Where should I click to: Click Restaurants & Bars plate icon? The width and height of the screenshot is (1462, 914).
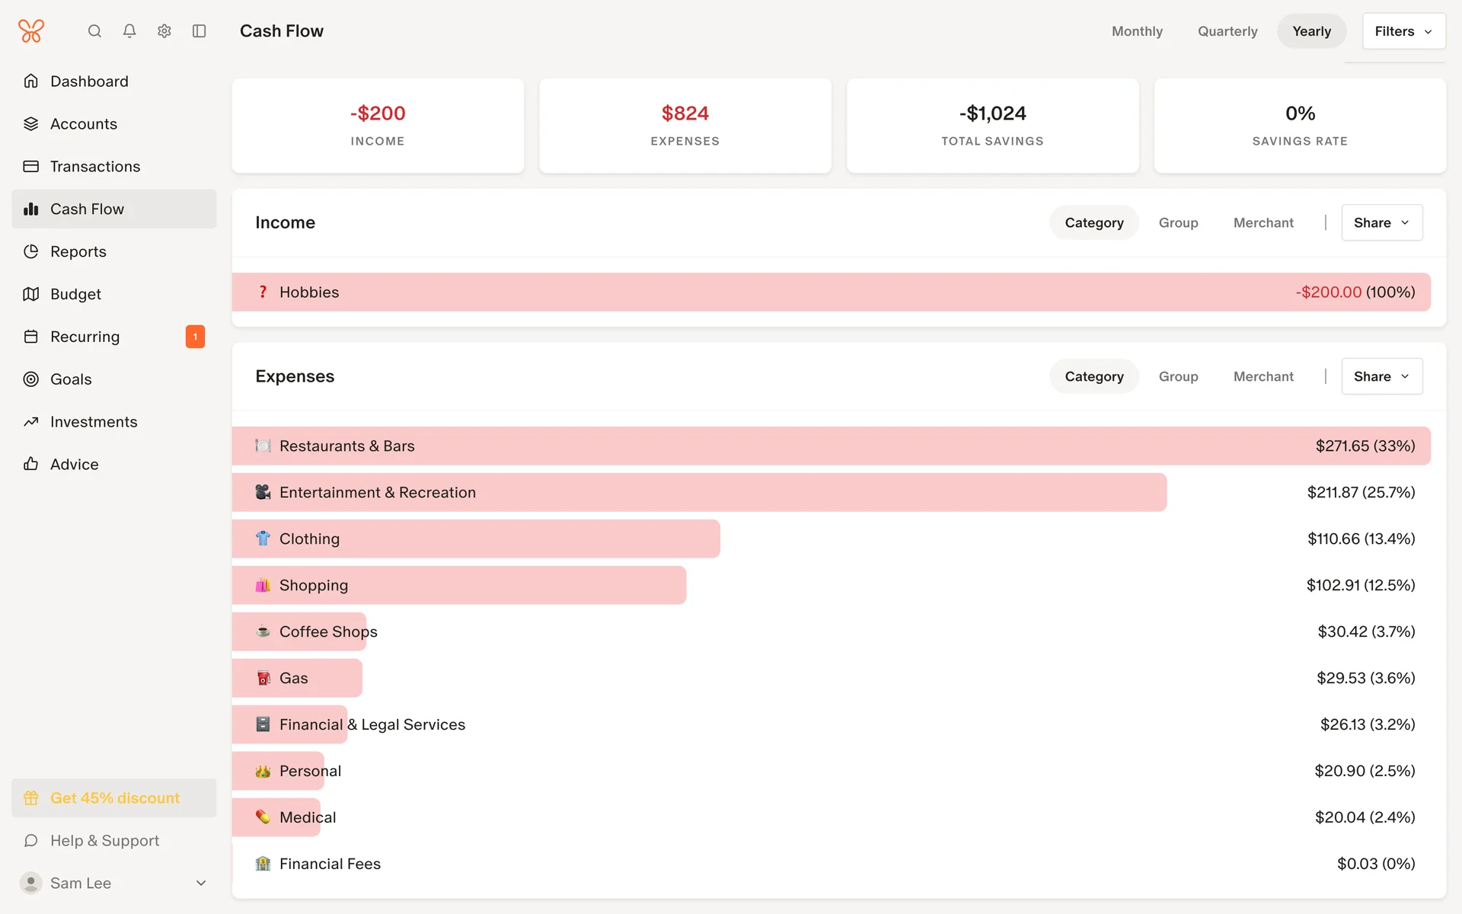[x=263, y=446]
